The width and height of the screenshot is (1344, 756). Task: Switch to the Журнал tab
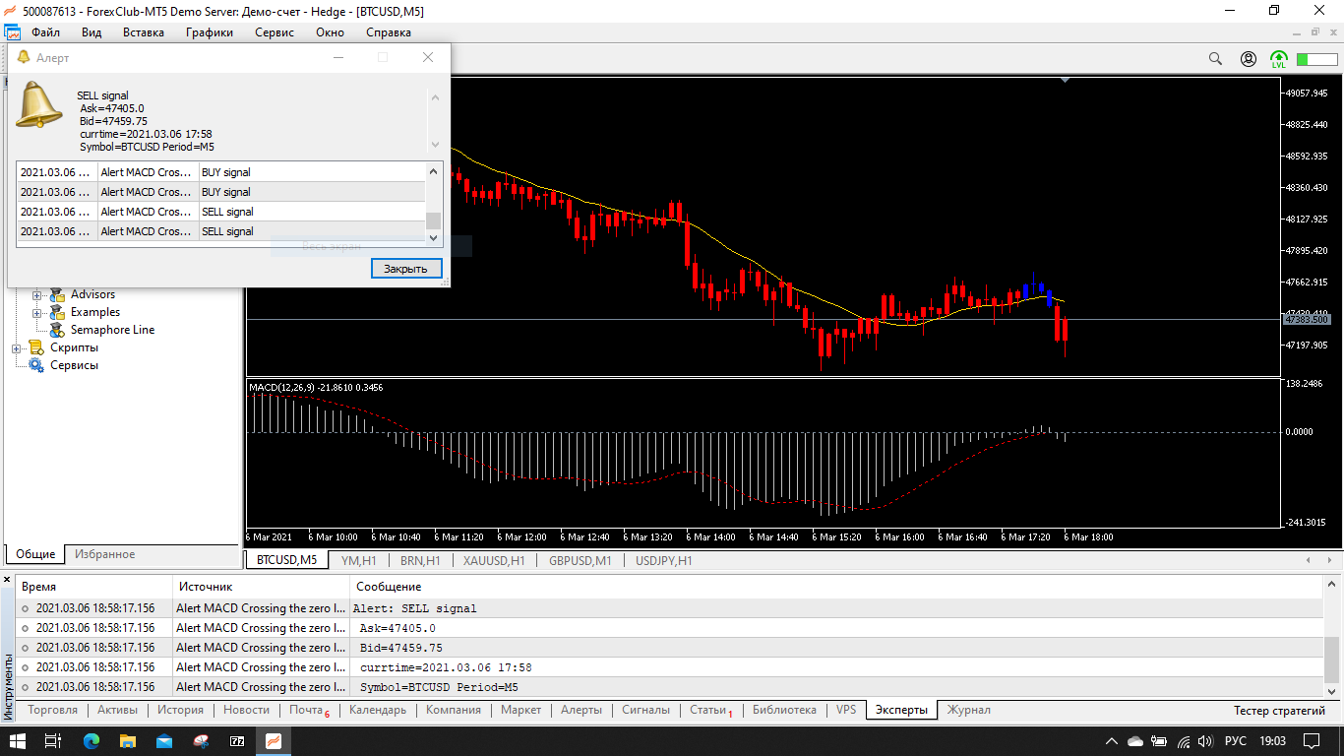coord(968,710)
